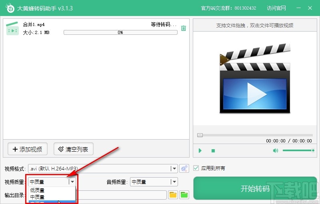Viewport: 320px width, 204px height.
Task: Mute audio using the speaker icon
Action: [275, 150]
